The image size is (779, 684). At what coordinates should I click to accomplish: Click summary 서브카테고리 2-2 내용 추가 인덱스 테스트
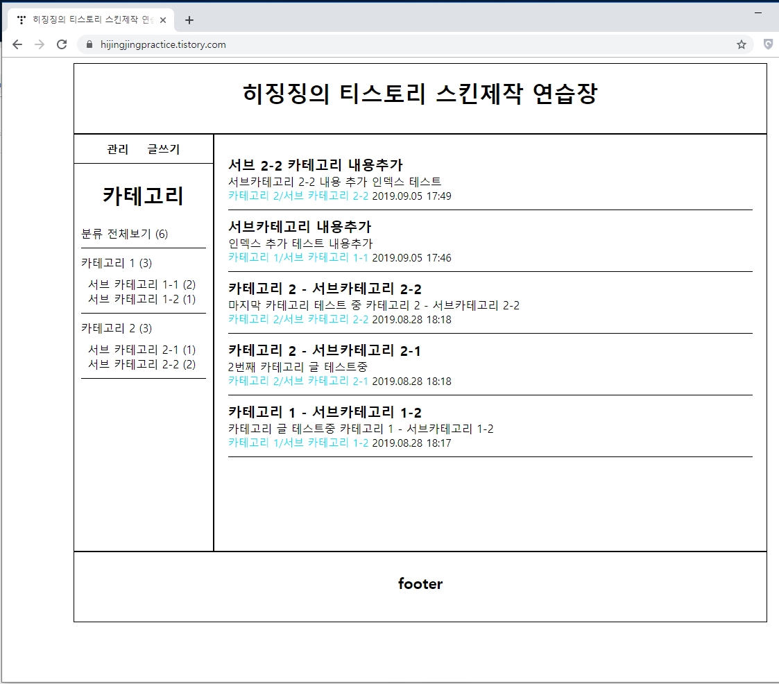335,182
